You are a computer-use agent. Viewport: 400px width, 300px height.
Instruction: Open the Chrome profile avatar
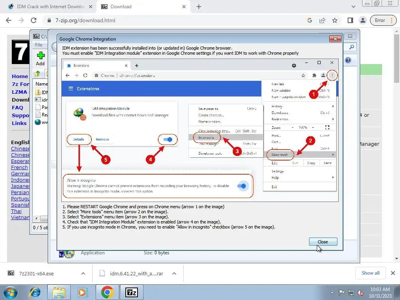point(362,20)
